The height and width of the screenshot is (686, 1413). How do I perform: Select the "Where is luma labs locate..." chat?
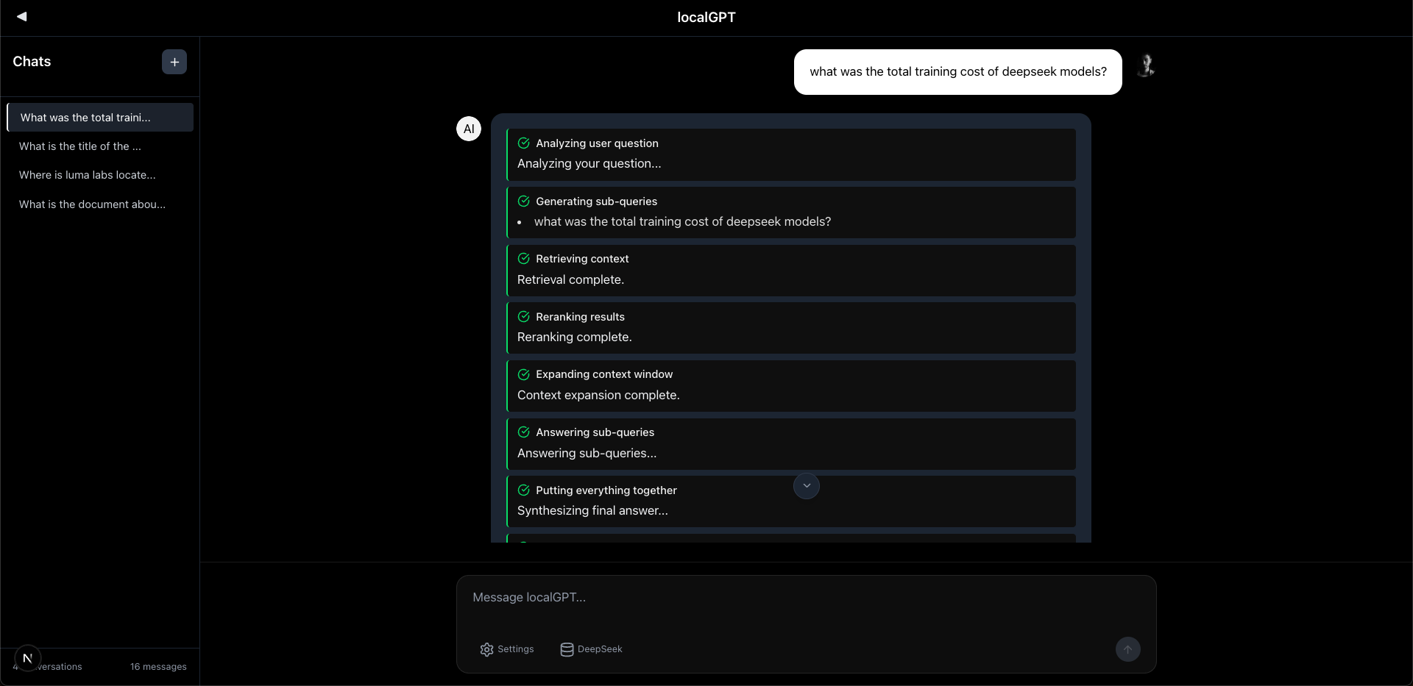coord(88,175)
